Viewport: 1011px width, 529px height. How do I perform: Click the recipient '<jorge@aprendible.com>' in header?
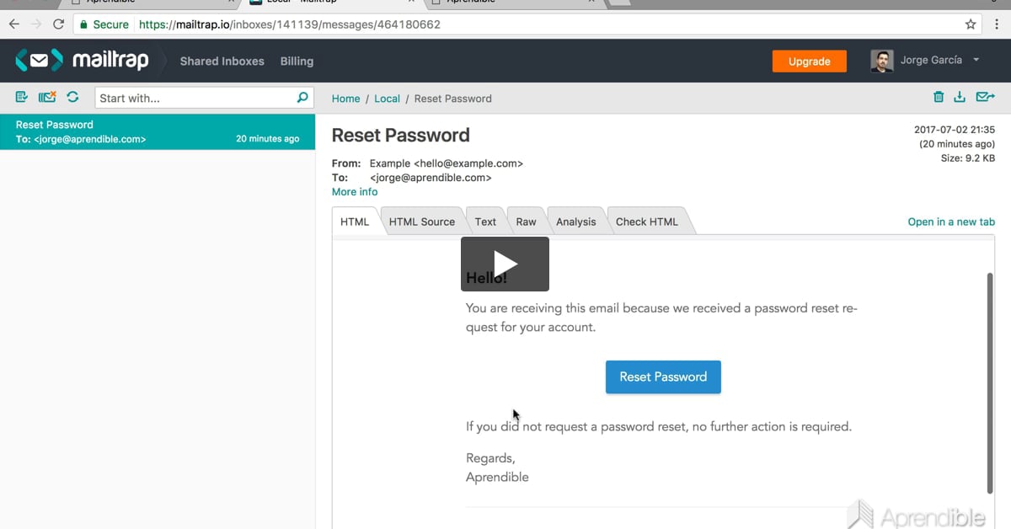[431, 178]
